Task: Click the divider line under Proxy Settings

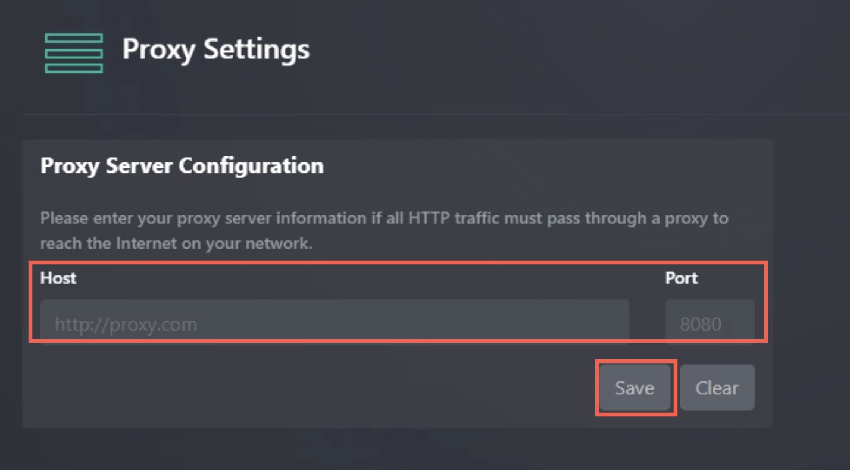Action: click(x=417, y=113)
